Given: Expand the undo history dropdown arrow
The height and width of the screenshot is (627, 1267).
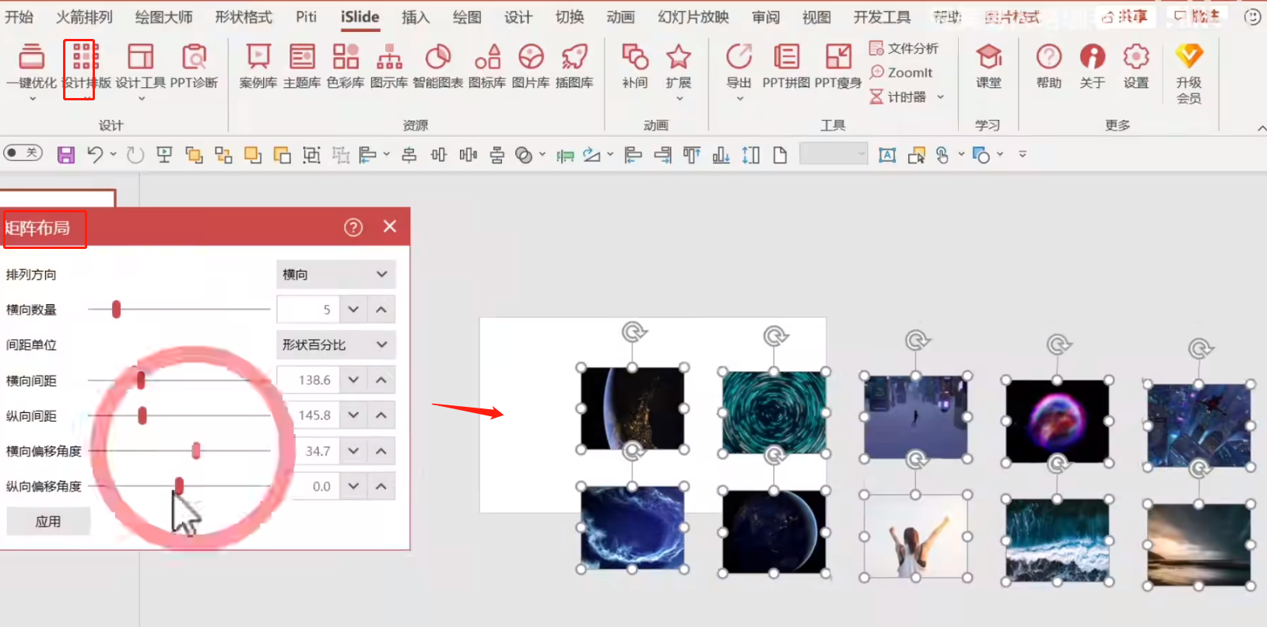Looking at the screenshot, I should [x=113, y=155].
